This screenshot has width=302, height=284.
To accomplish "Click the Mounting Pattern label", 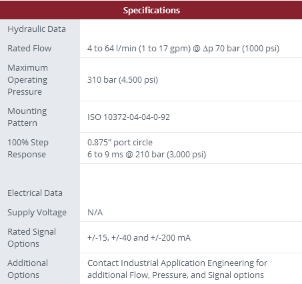I will (x=27, y=117).
